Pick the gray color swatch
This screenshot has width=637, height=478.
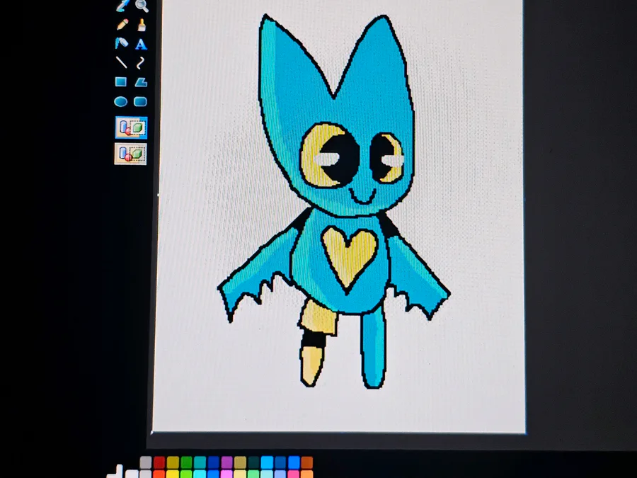coord(145,462)
